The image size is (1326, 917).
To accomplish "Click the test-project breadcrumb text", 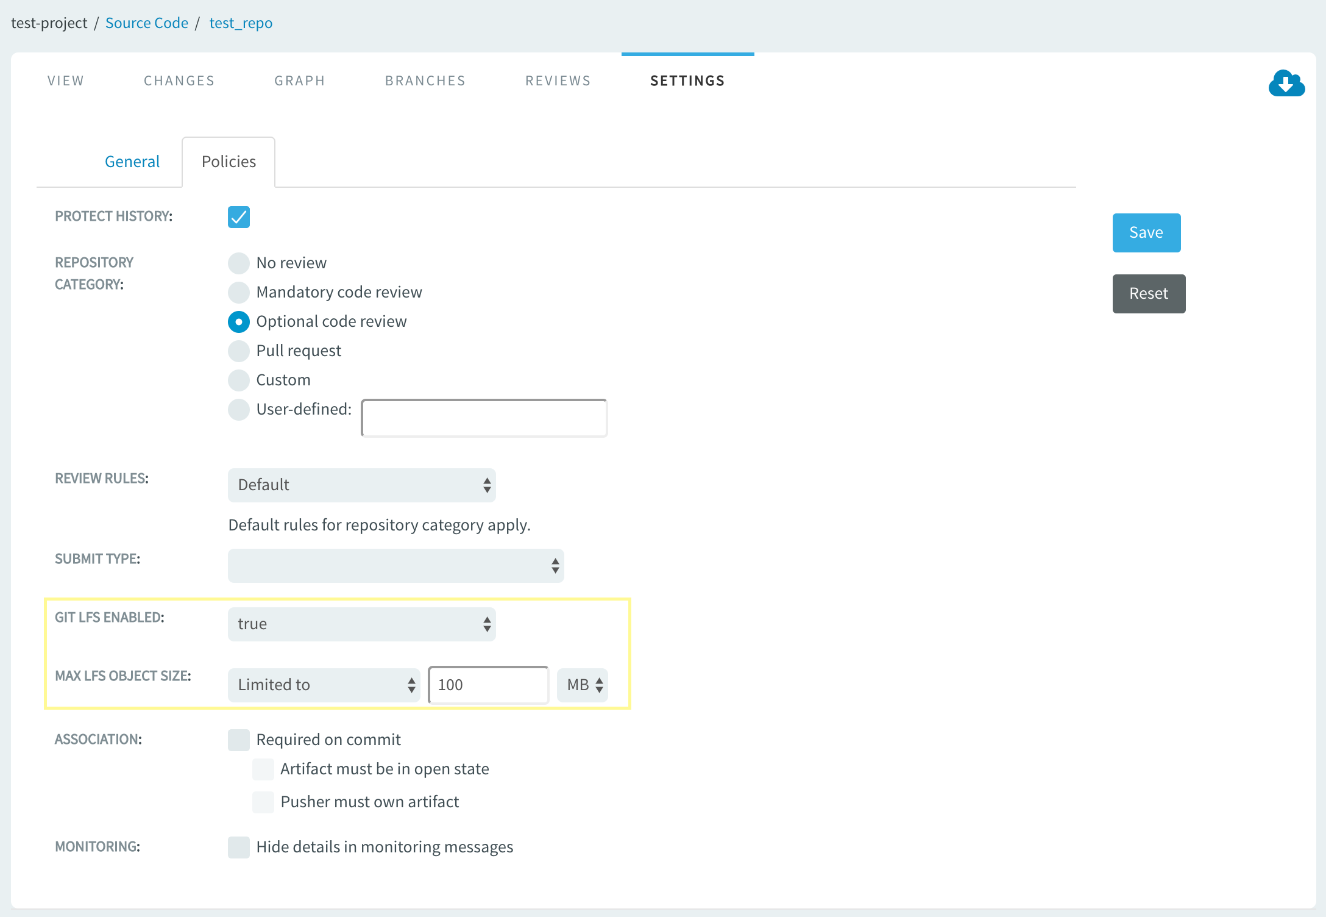I will [49, 23].
